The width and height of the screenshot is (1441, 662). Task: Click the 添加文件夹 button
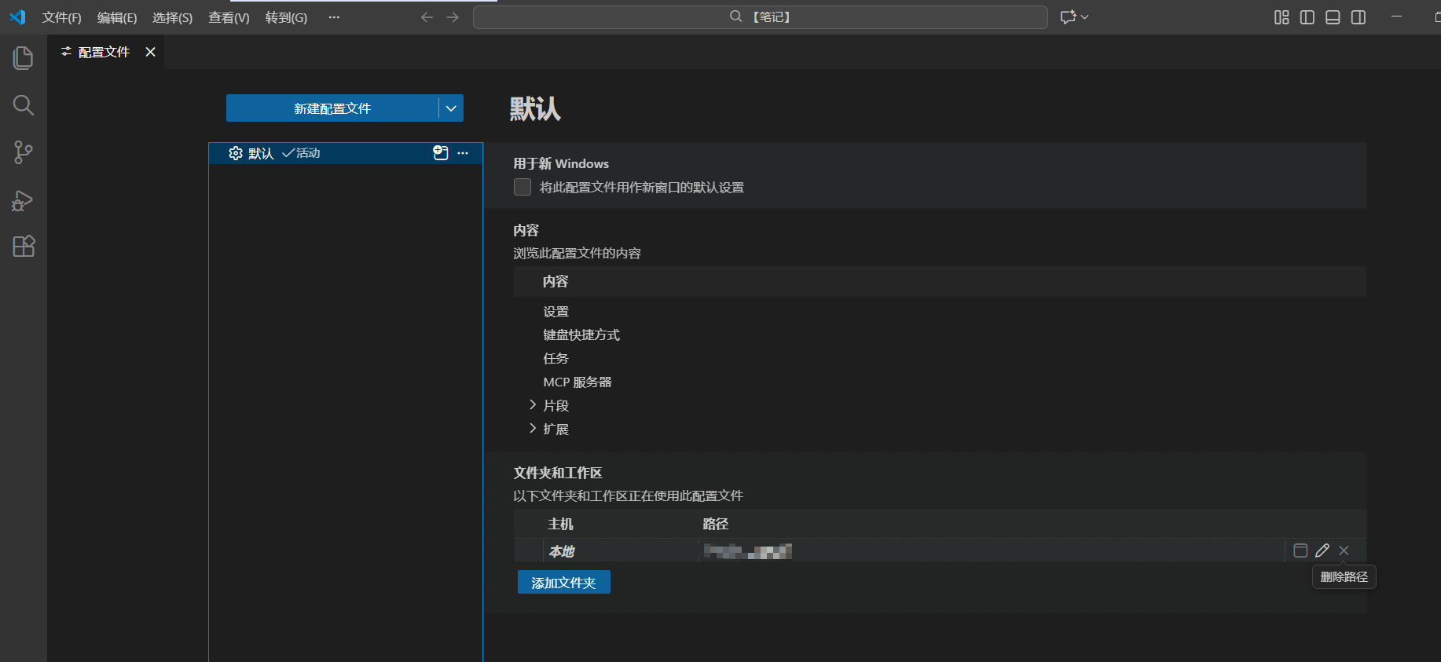[563, 583]
